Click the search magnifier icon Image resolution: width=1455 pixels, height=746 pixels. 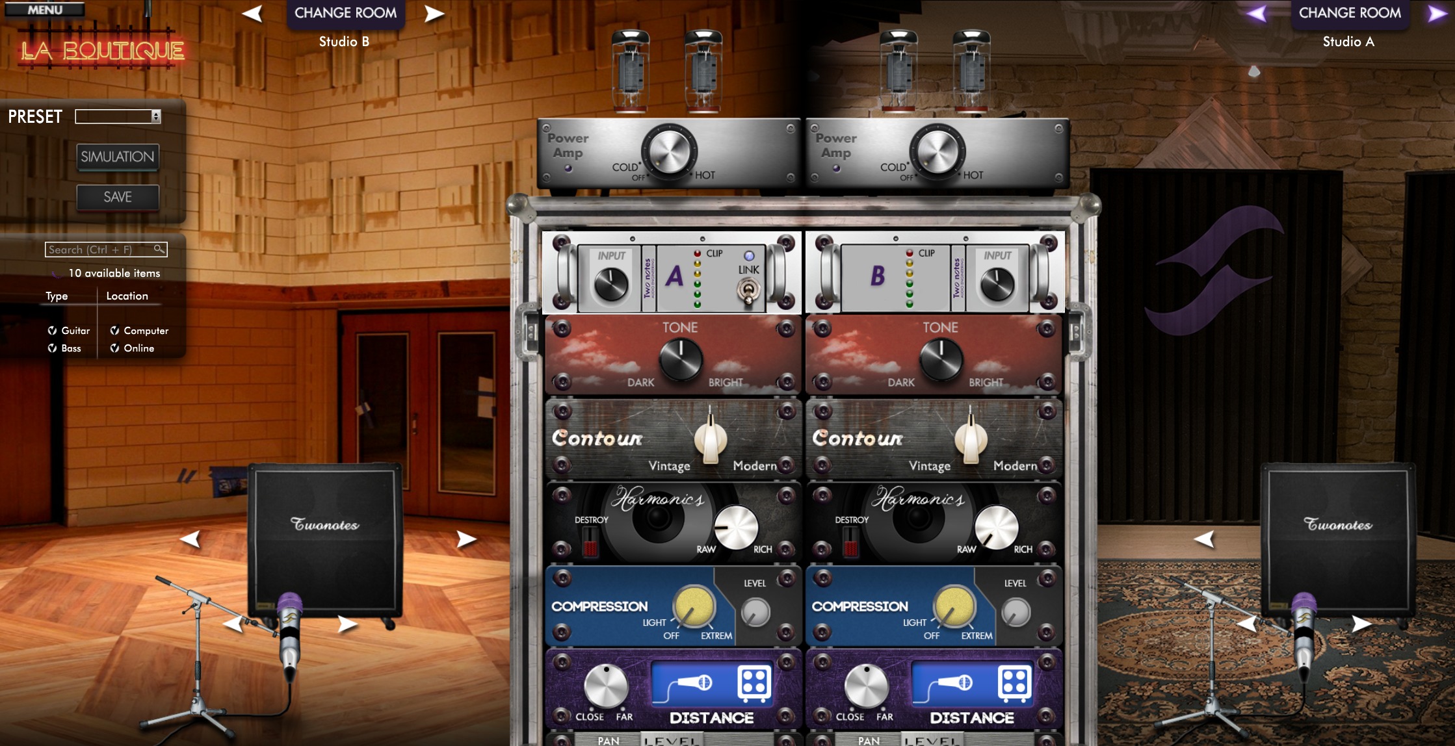point(159,249)
